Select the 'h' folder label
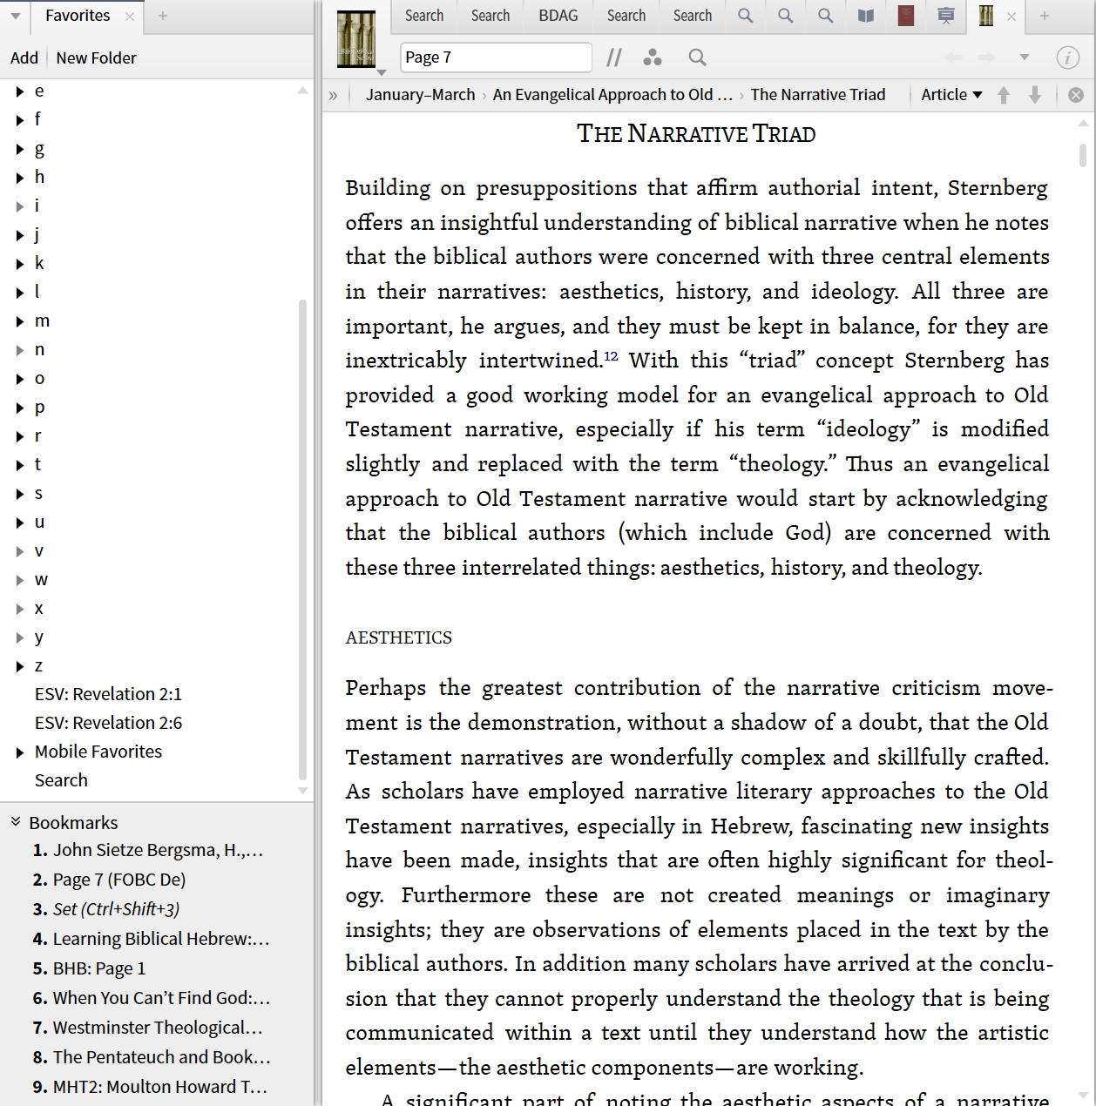The width and height of the screenshot is (1096, 1106). point(39,177)
